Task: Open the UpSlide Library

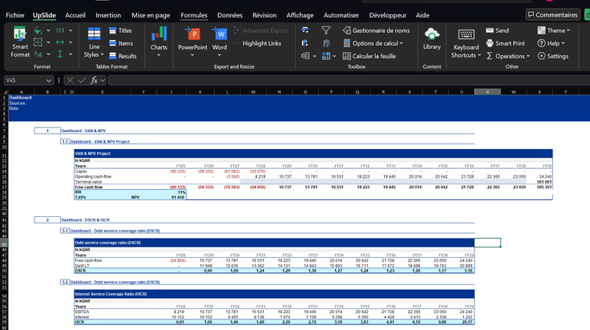Action: click(431, 39)
